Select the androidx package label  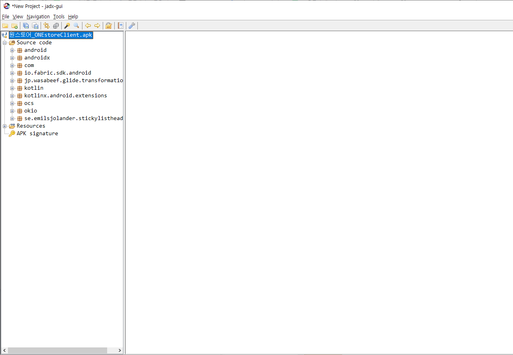(37, 58)
